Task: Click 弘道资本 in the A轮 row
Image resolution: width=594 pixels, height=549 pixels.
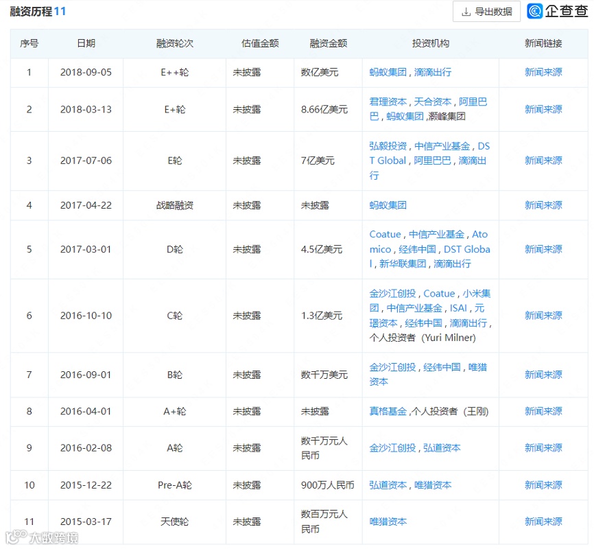Action: (442, 447)
